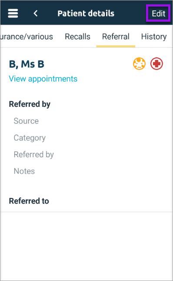This screenshot has width=173, height=281.
Task: Click the Referred by section heading
Action: (x=30, y=104)
